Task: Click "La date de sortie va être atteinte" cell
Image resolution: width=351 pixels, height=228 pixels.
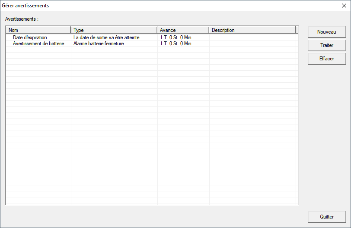Action: pyautogui.click(x=107, y=37)
